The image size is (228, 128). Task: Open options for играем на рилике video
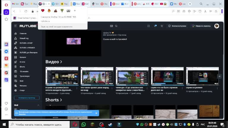click(x=77, y=88)
